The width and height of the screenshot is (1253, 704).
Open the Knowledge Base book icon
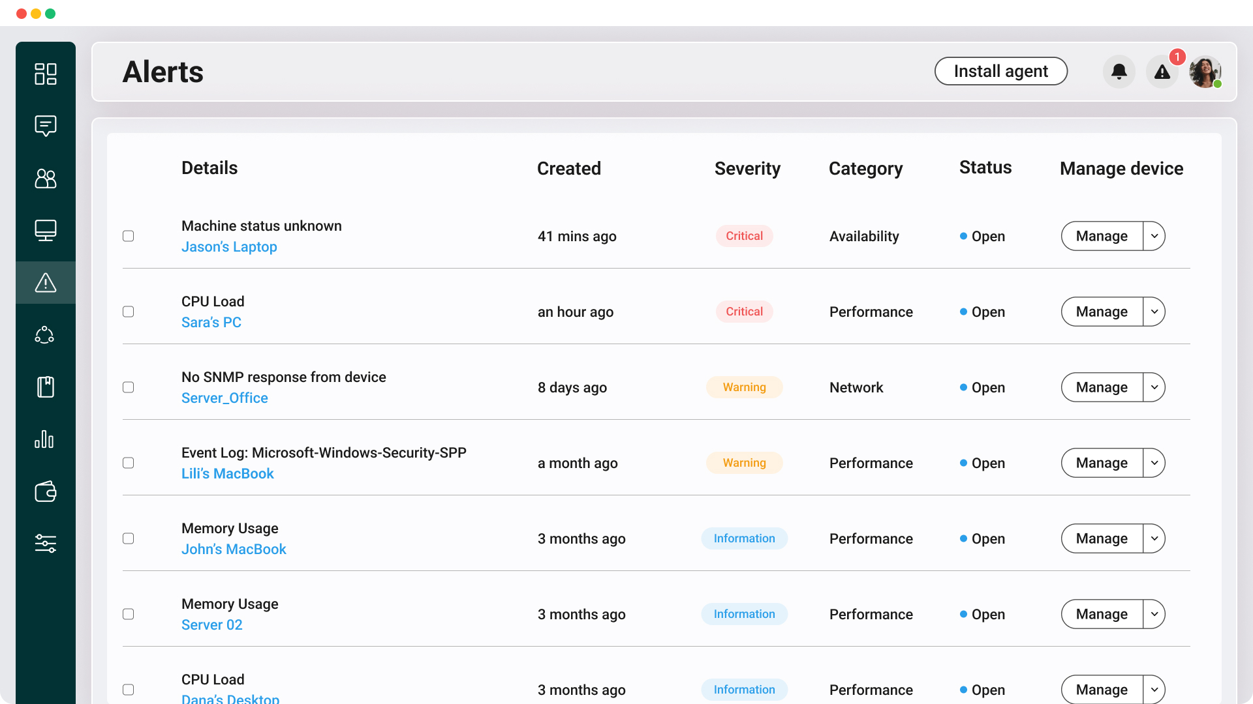46,387
